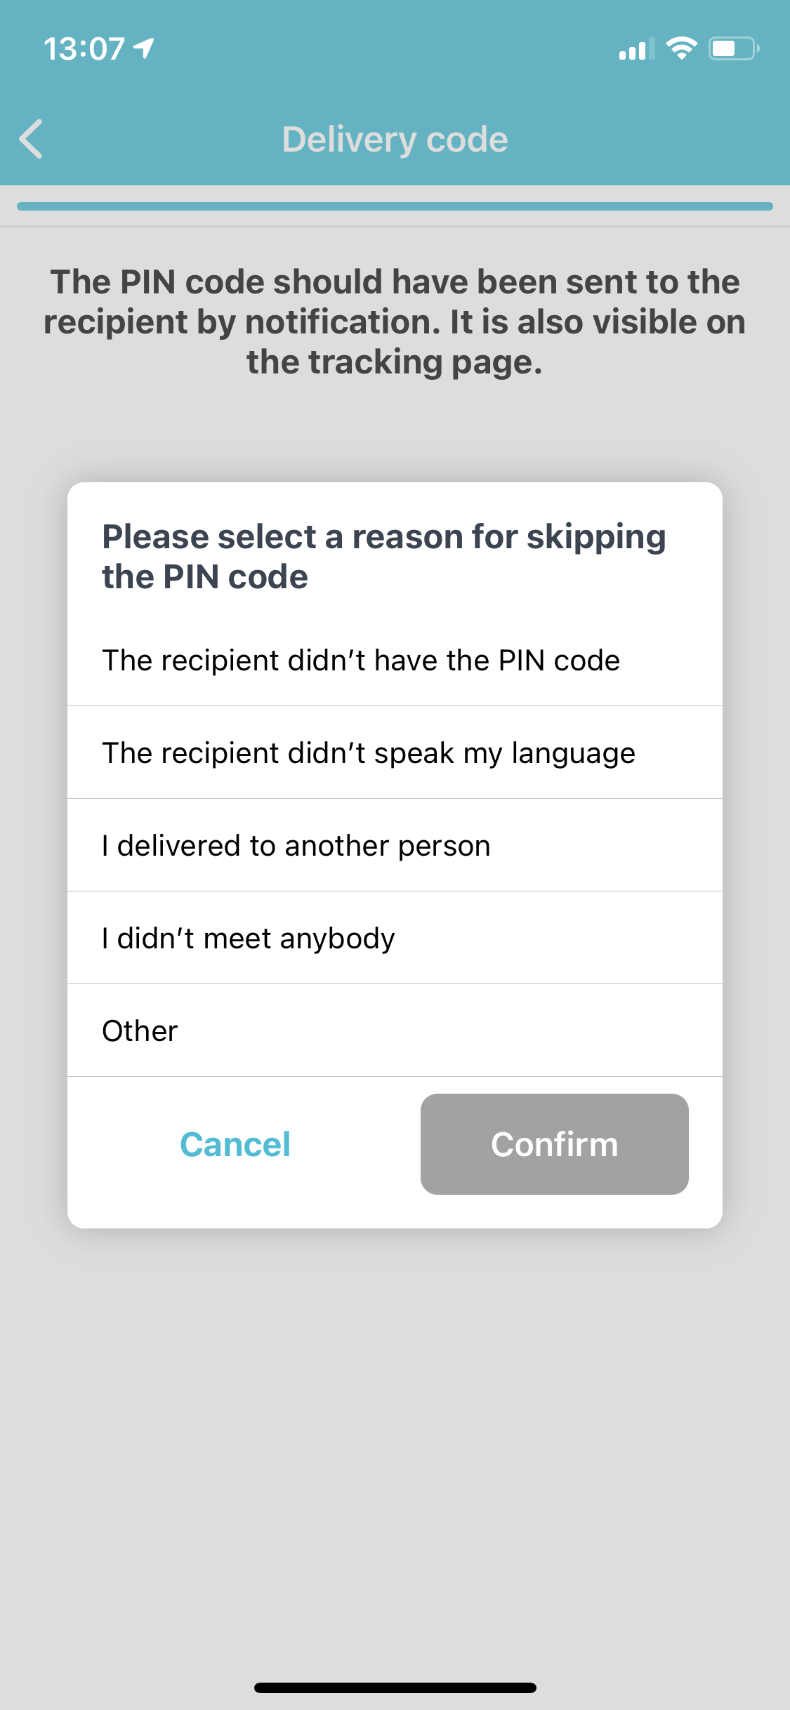Screen dimensions: 790x1710
Task: Select "The recipient didn't have the PIN code"
Action: (x=395, y=661)
